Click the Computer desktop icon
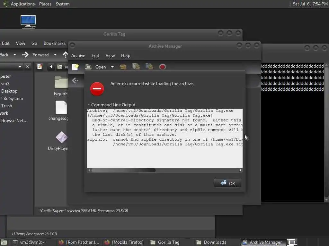This screenshot has height=246, width=329. tap(28, 21)
